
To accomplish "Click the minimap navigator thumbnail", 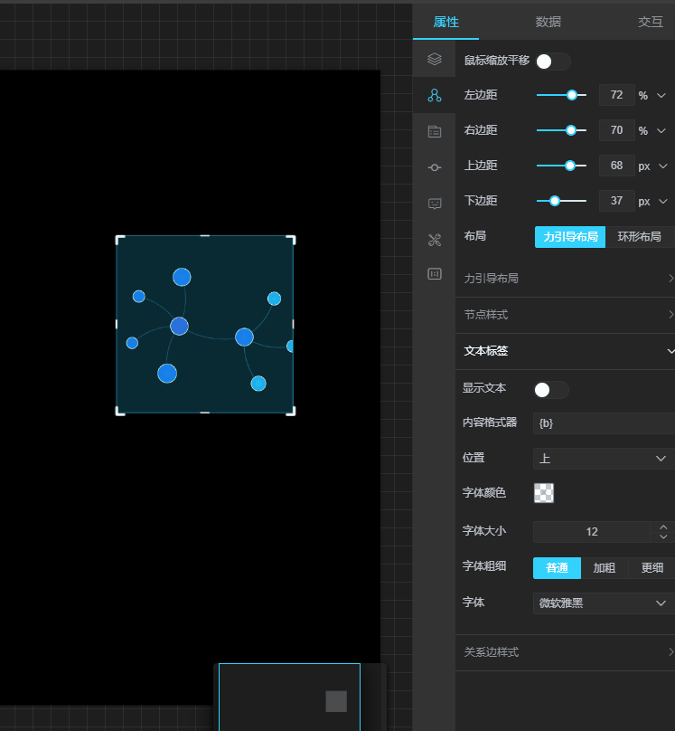I will (x=289, y=697).
